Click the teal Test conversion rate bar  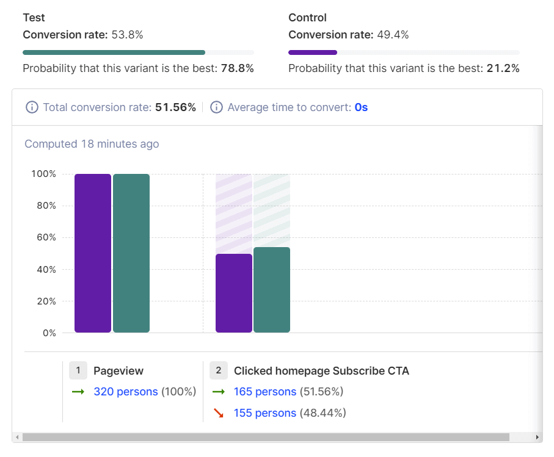tap(114, 52)
